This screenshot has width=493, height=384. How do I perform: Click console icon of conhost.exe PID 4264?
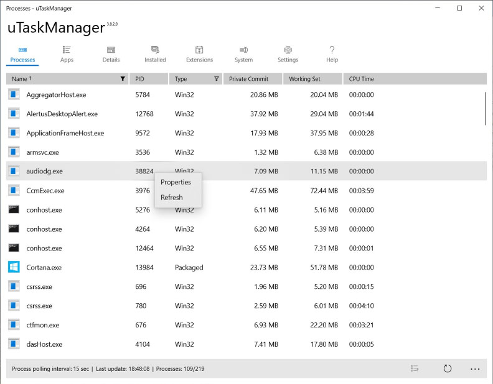(14, 229)
